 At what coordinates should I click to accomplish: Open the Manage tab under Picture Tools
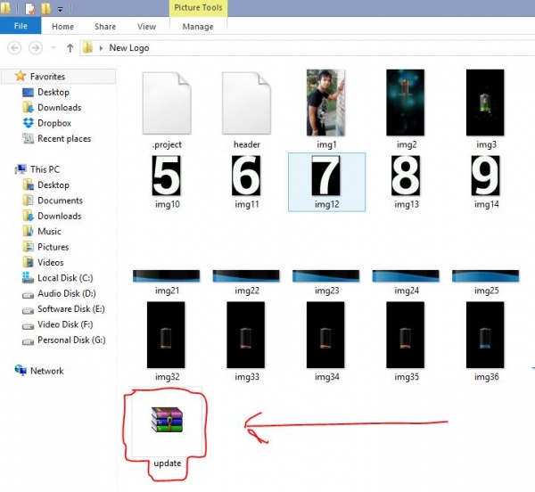point(198,27)
